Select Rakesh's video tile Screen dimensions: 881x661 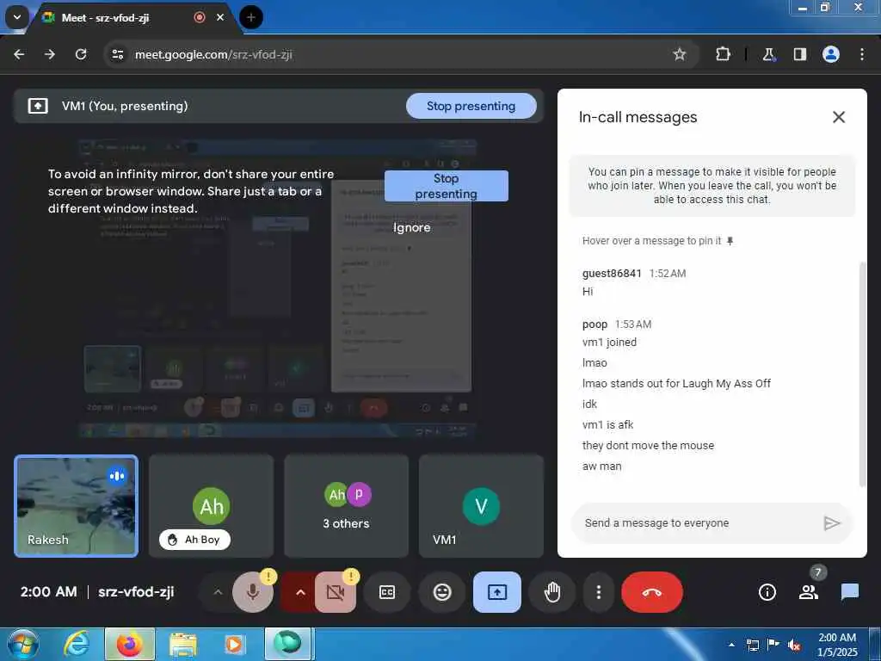click(77, 506)
